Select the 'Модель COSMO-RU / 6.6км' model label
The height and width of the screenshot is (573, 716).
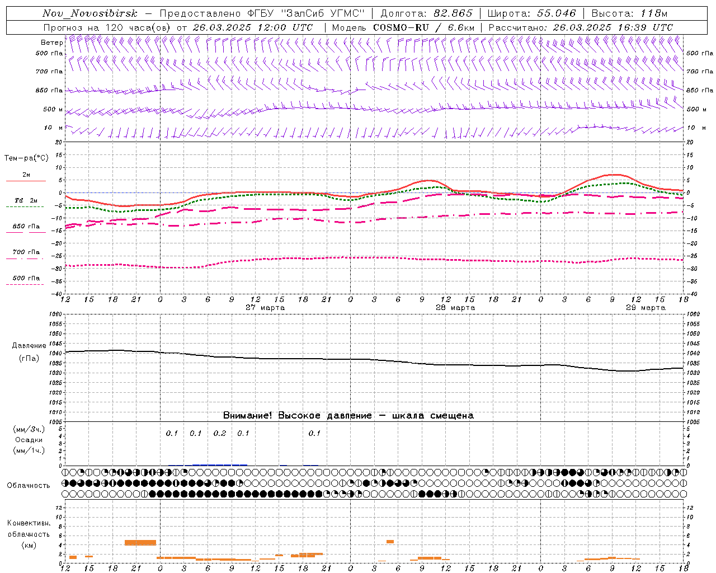[x=403, y=27]
